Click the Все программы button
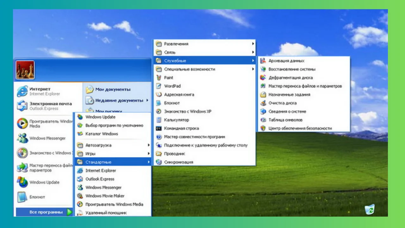405x228 pixels. click(44, 212)
